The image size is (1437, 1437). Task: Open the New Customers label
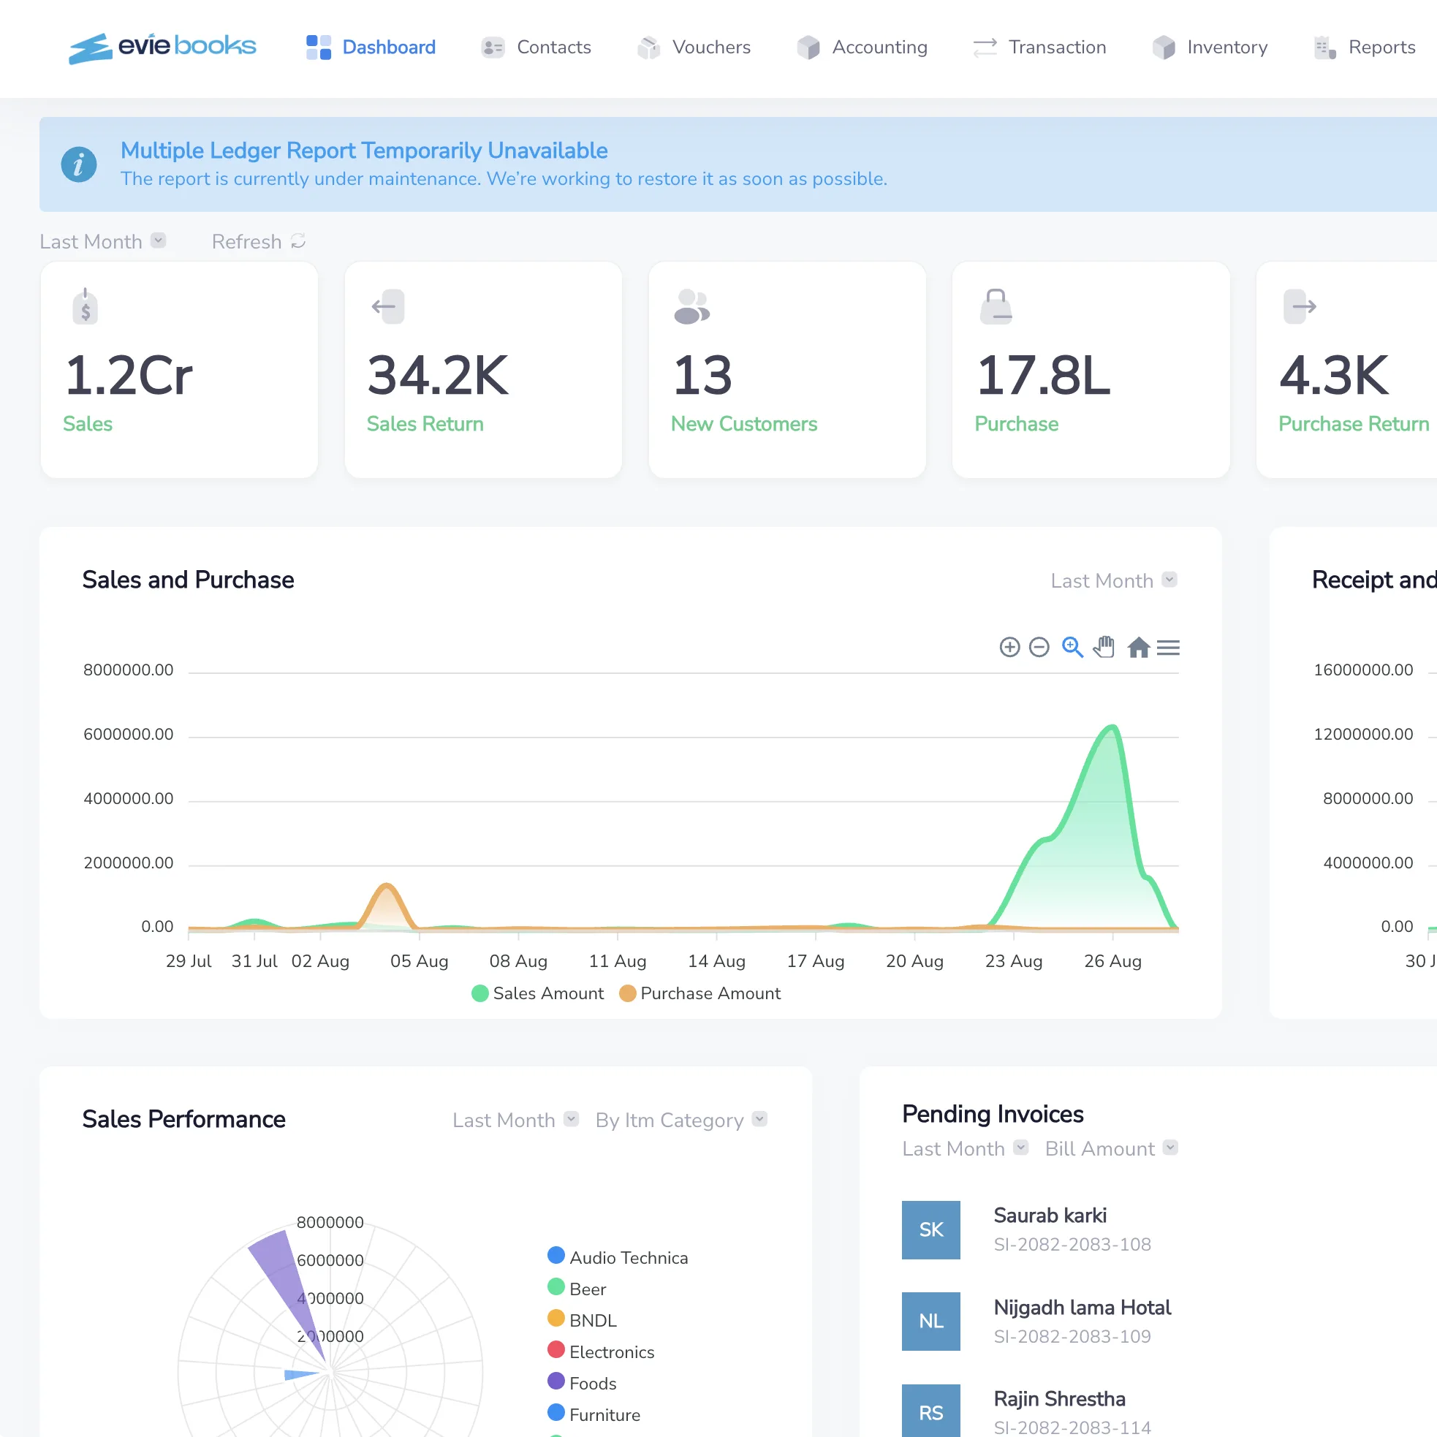click(x=744, y=424)
